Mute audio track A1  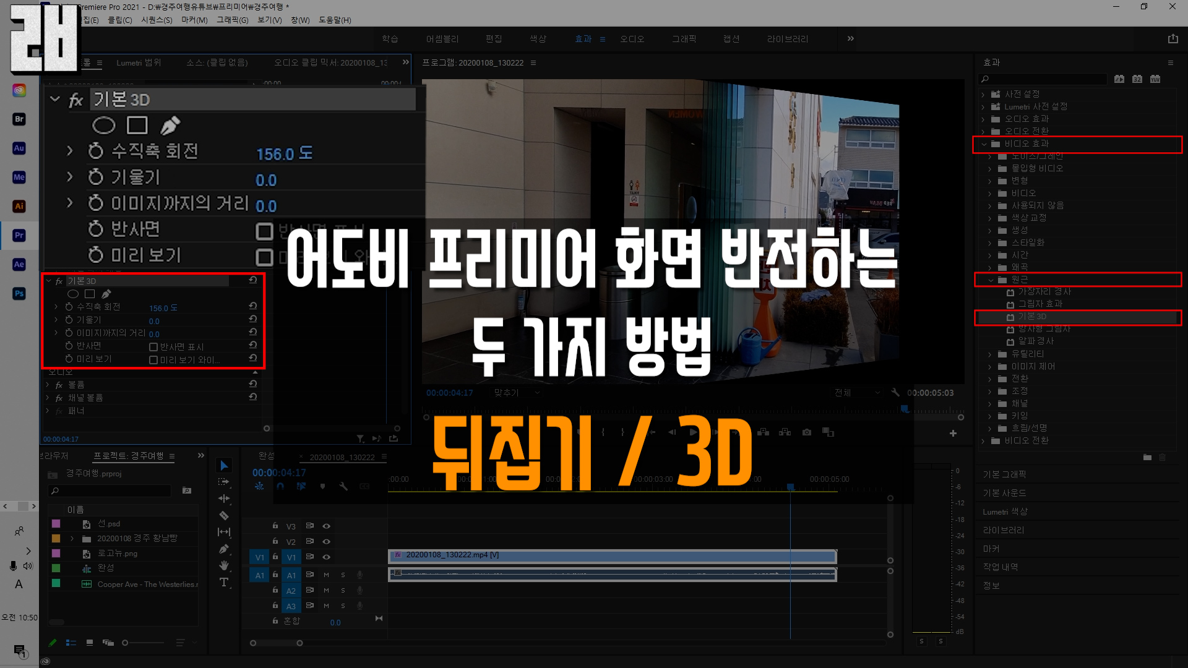click(x=326, y=575)
